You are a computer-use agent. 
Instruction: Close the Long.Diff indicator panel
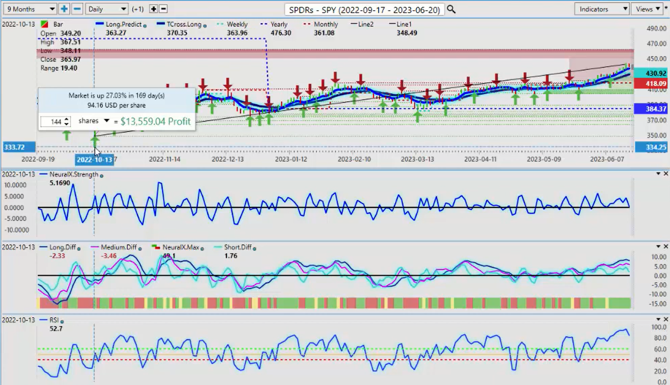click(666, 246)
